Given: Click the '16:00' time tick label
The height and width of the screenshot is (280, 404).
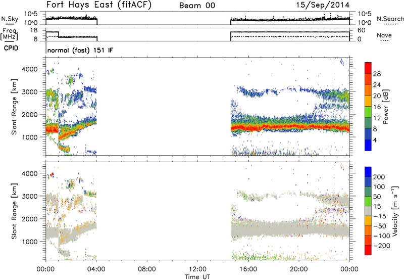Looking at the screenshot, I should pyautogui.click(x=248, y=269).
